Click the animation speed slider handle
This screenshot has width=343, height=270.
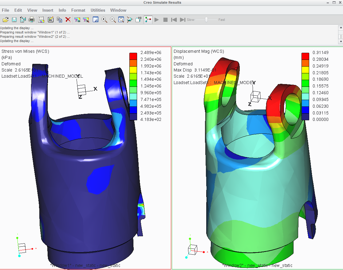coord(206,20)
